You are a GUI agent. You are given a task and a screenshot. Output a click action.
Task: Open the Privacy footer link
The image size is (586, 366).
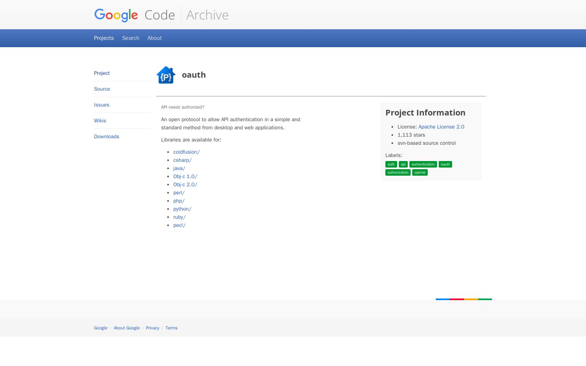153,328
